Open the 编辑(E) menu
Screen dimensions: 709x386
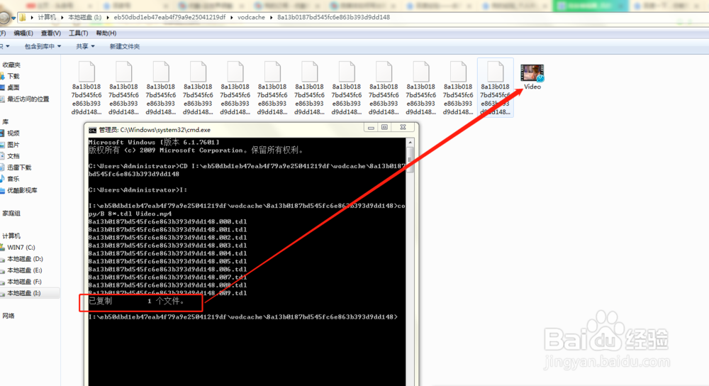click(23, 33)
